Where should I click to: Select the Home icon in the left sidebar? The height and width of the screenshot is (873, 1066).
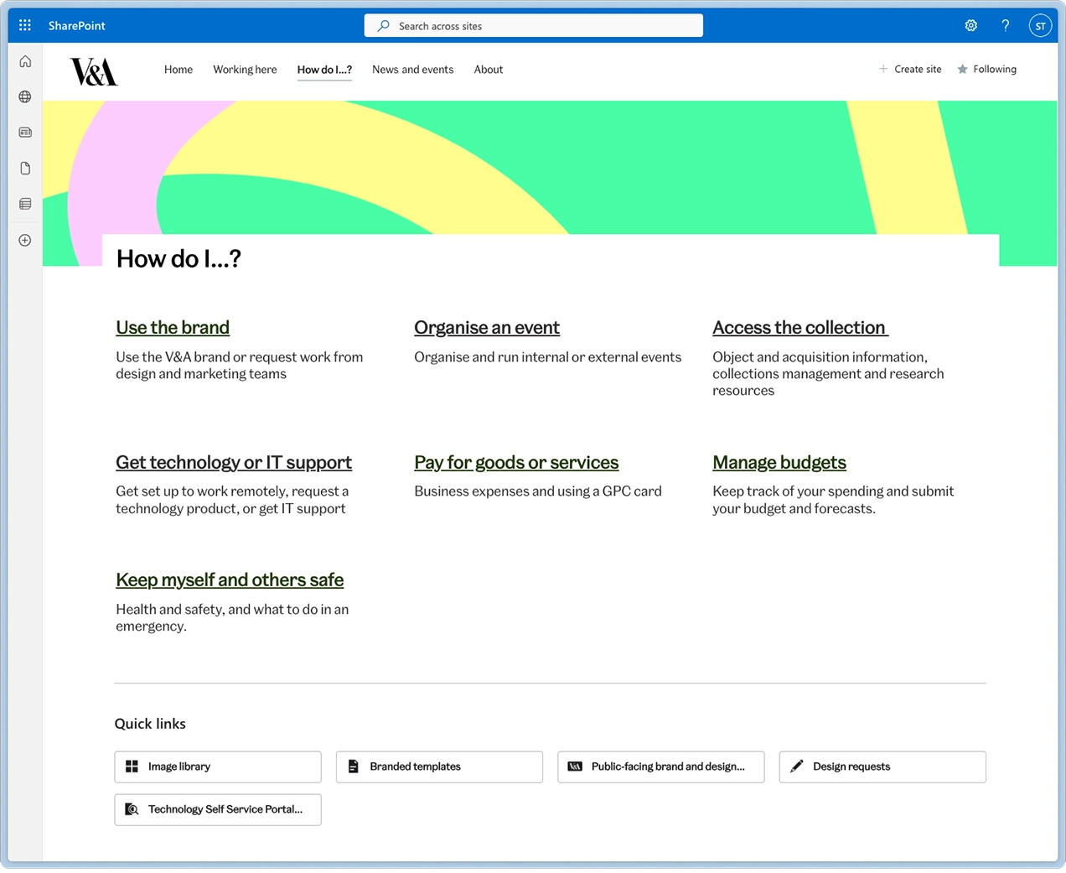click(24, 60)
